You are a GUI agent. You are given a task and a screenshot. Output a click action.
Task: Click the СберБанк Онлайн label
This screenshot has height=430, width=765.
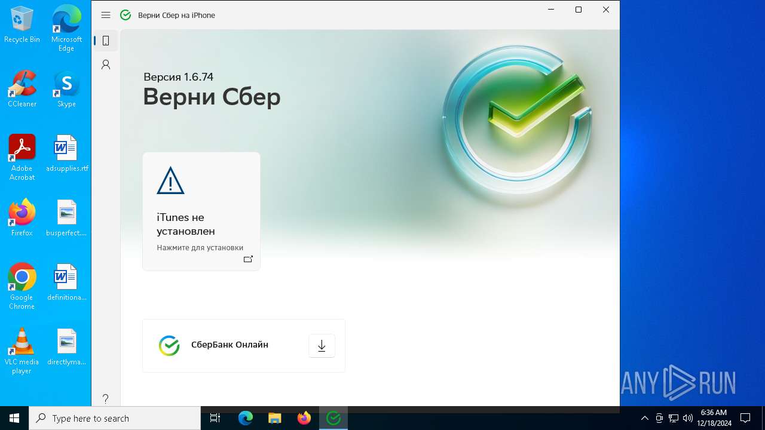click(229, 345)
